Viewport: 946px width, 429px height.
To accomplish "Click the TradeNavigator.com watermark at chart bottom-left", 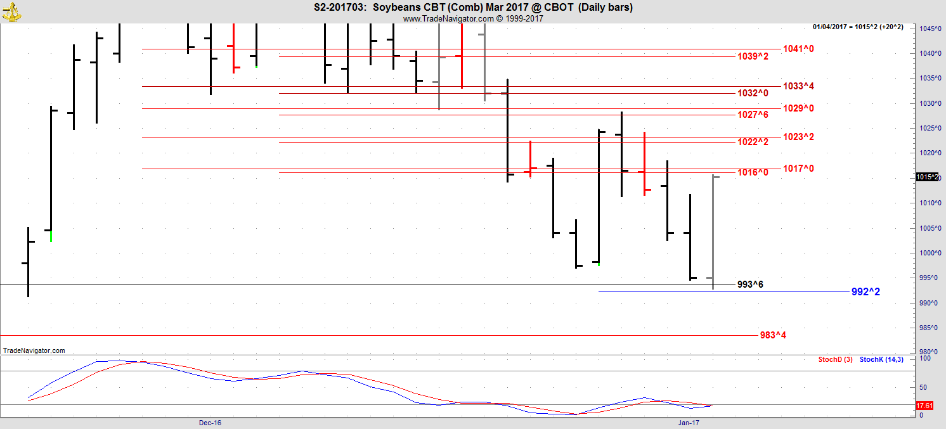I will click(34, 350).
